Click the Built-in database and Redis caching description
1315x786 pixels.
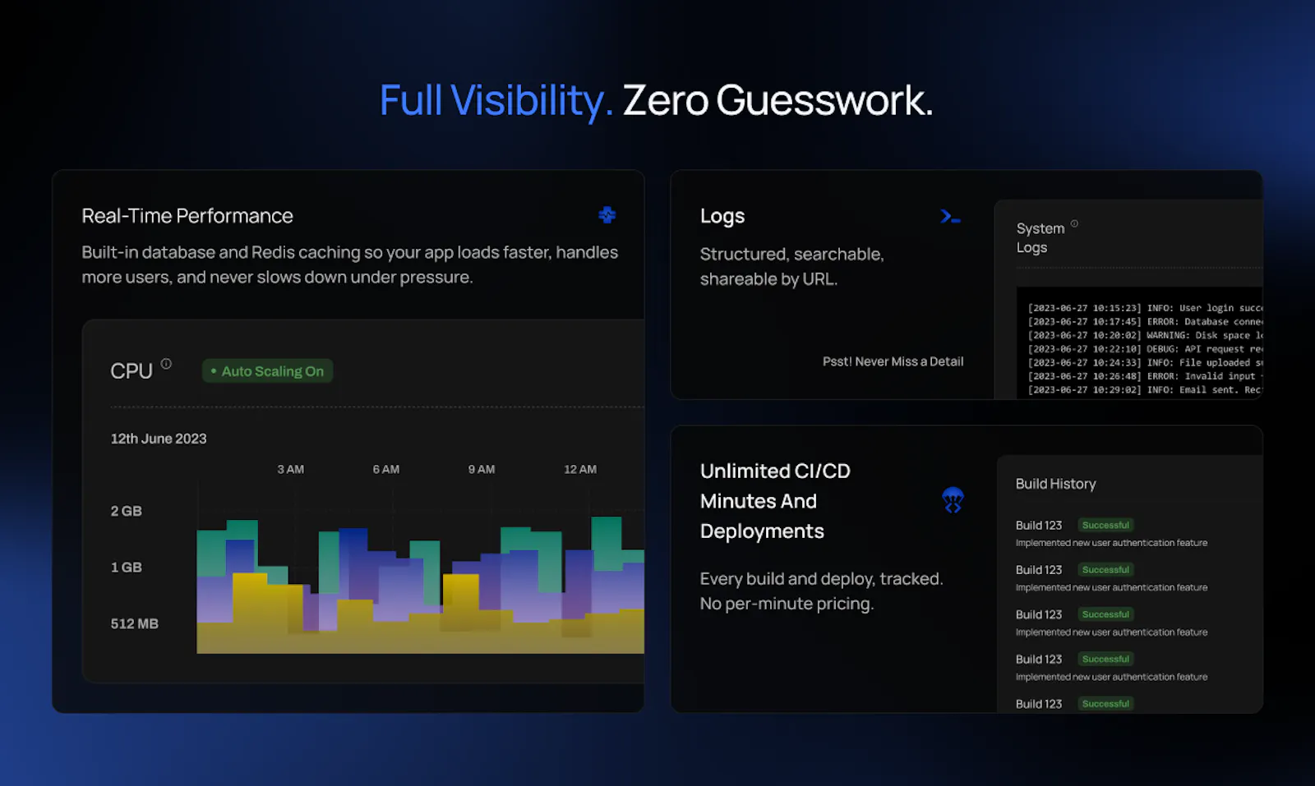[x=349, y=264]
